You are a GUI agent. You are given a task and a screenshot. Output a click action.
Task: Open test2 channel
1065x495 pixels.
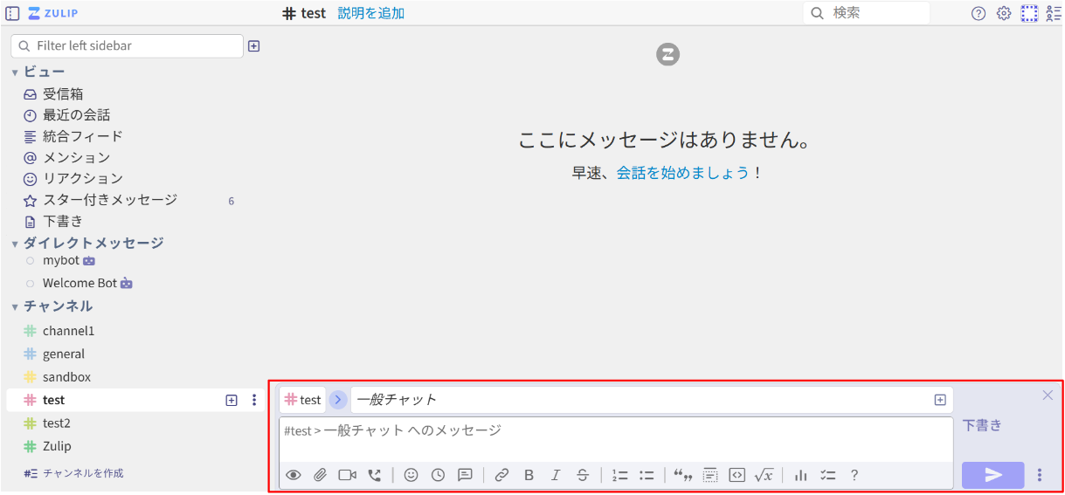57,423
